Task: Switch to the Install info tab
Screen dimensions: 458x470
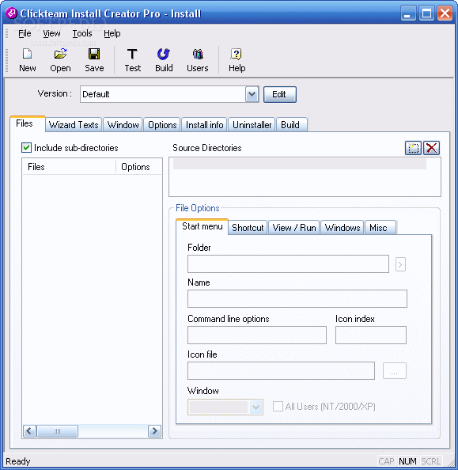Action: point(204,125)
